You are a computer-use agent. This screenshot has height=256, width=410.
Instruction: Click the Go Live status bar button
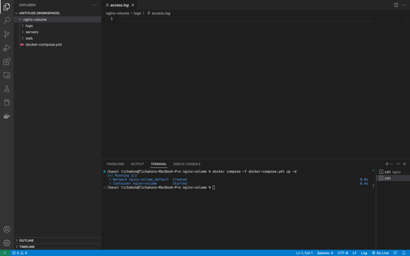tap(380, 253)
